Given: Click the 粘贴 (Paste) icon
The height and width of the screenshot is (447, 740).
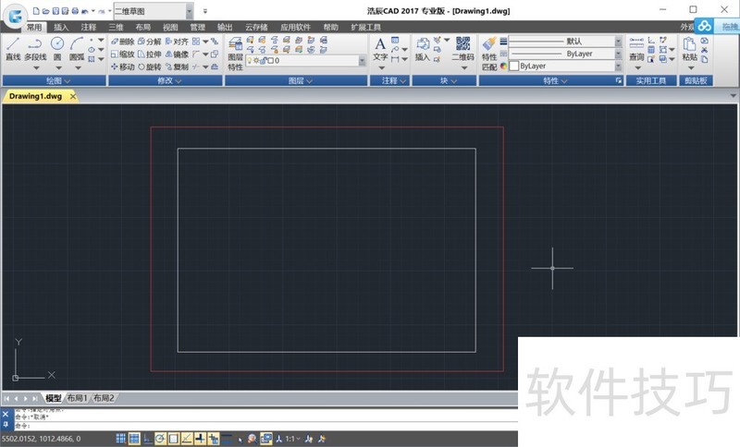Looking at the screenshot, I should 689,50.
